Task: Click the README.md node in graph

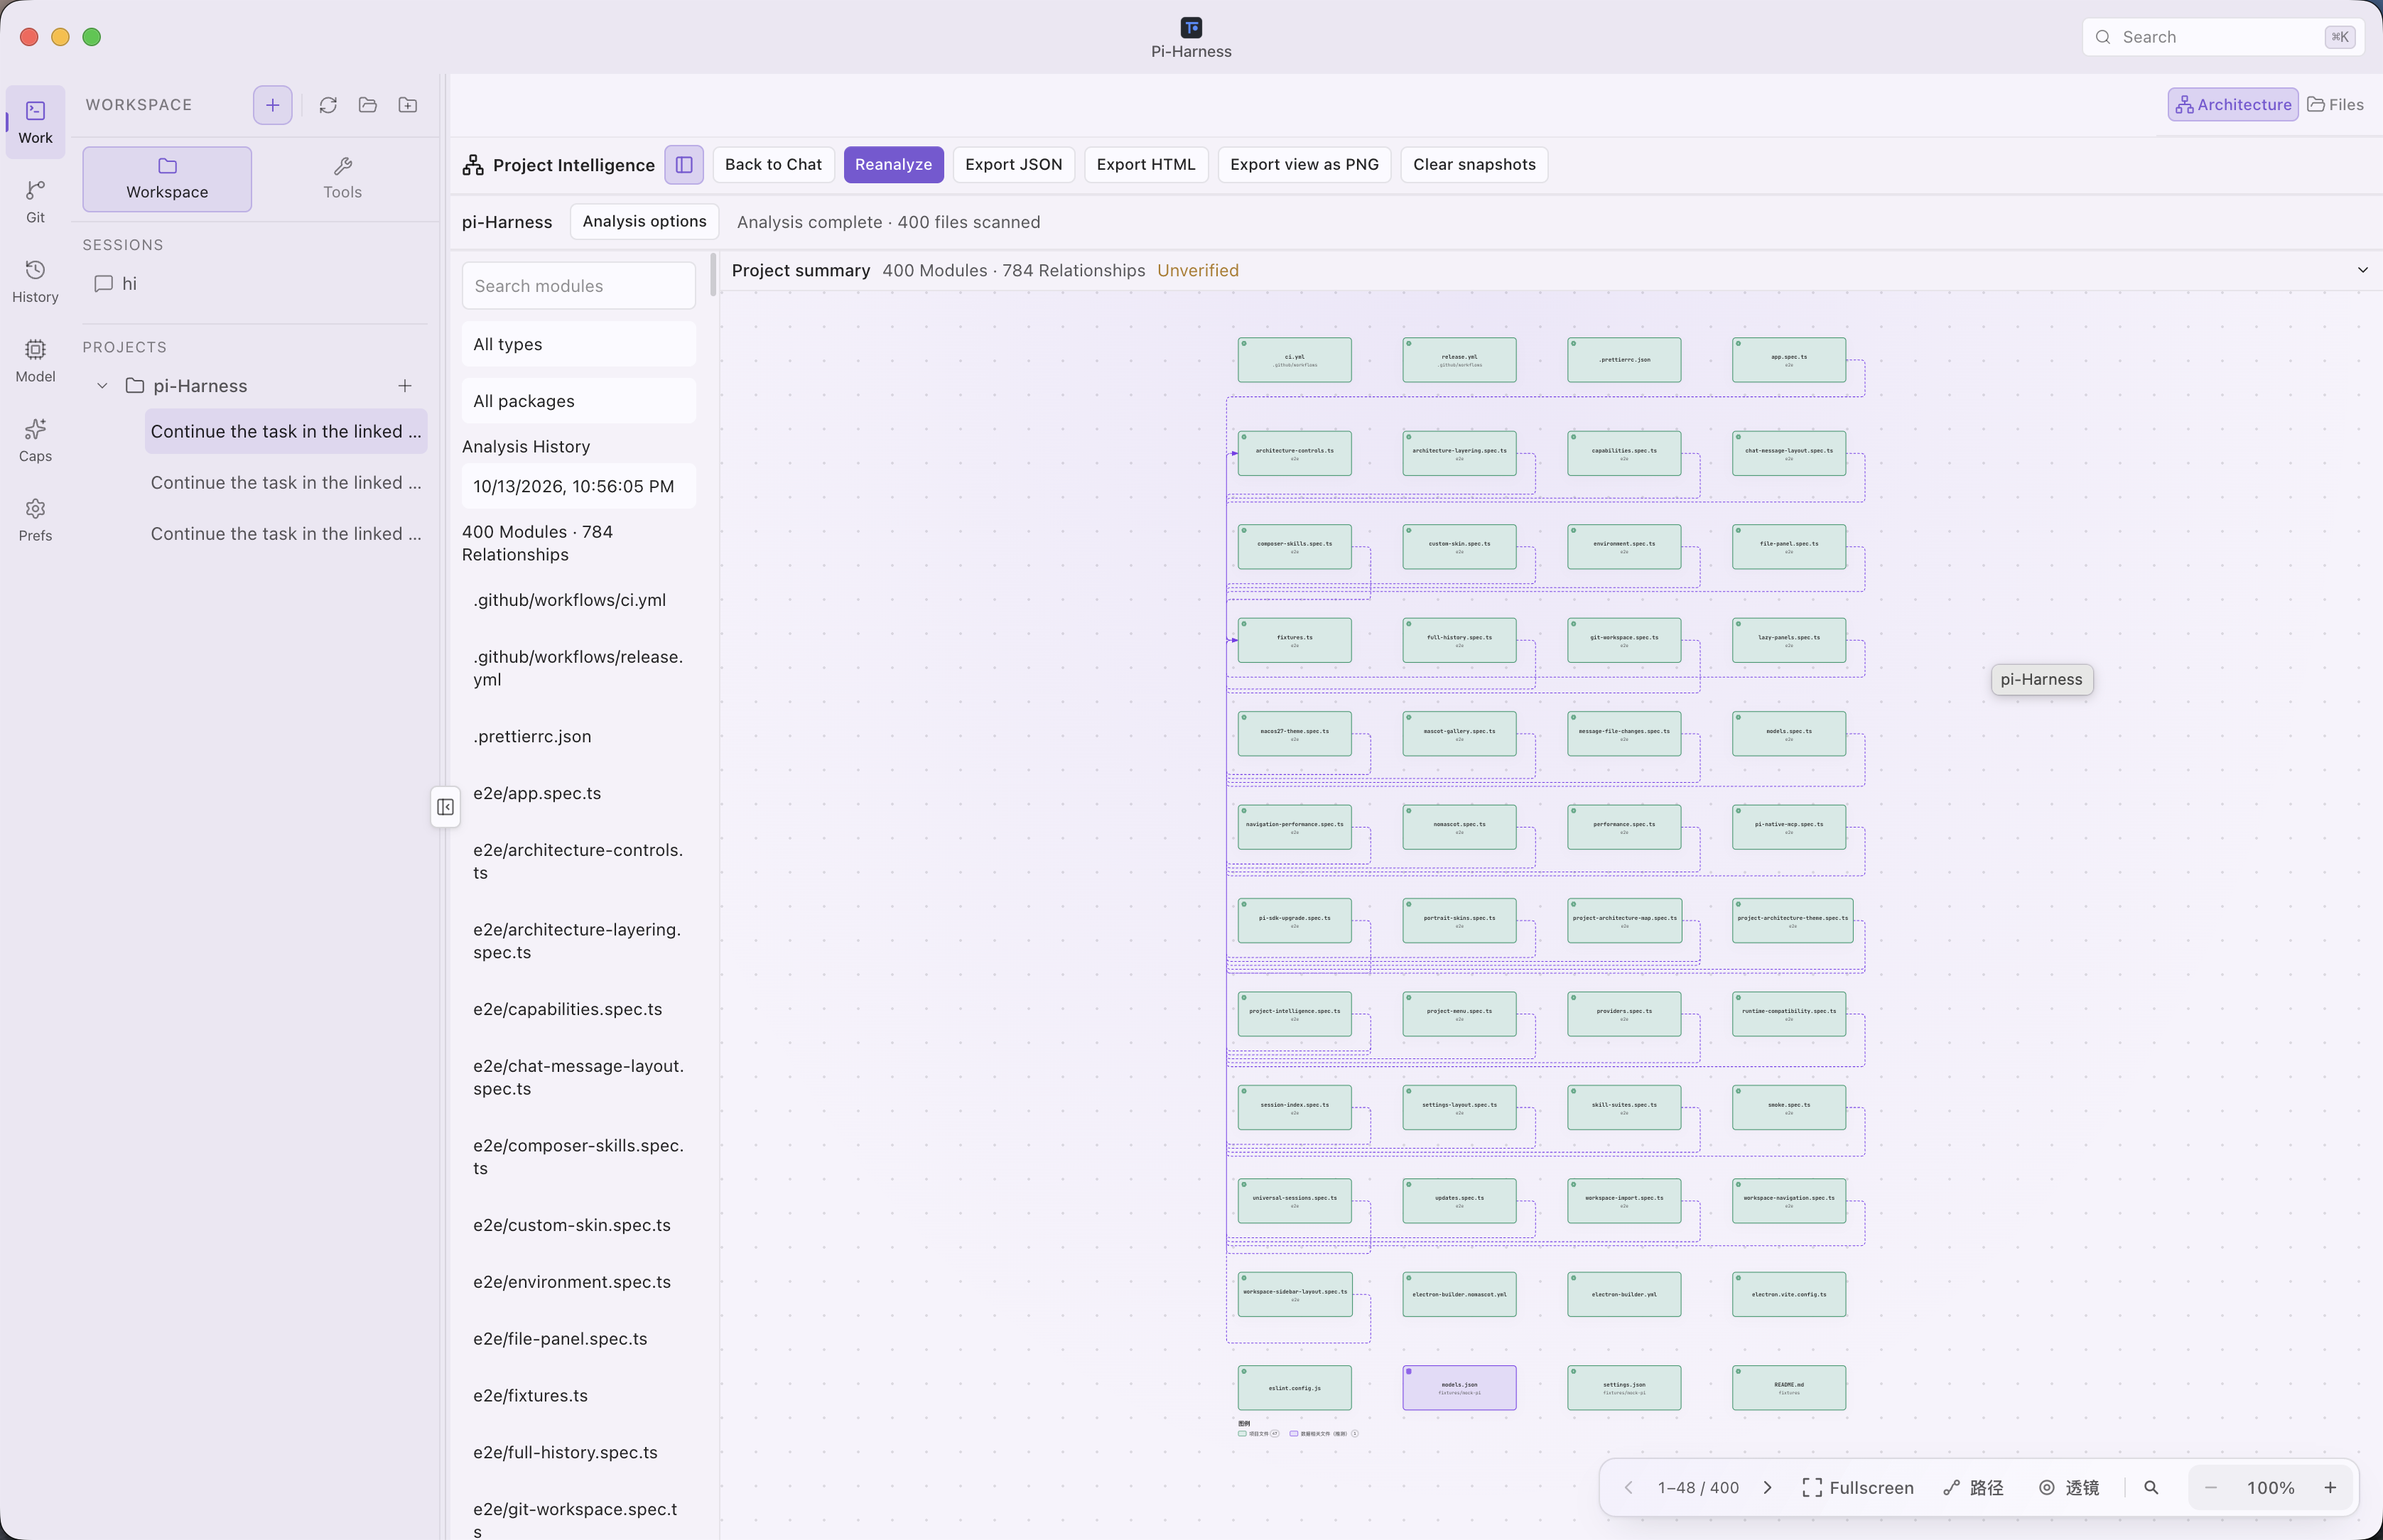Action: tap(1788, 1388)
